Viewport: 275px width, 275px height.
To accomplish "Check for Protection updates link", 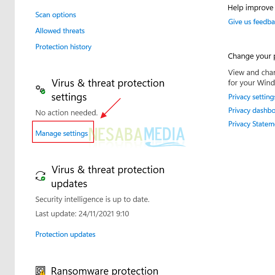I will [65, 234].
